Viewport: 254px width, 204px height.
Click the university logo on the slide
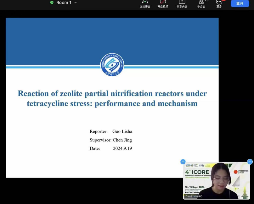point(112,65)
